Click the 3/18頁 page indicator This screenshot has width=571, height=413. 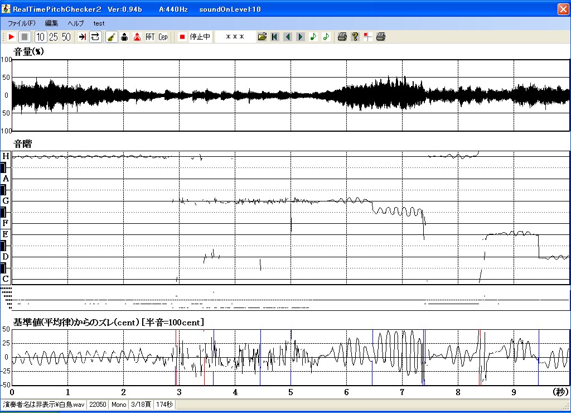[x=141, y=404]
